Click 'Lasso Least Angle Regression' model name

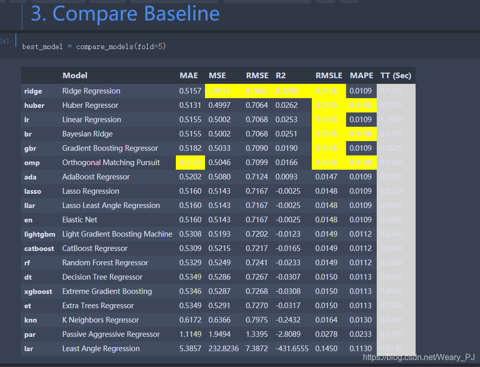[x=111, y=205]
